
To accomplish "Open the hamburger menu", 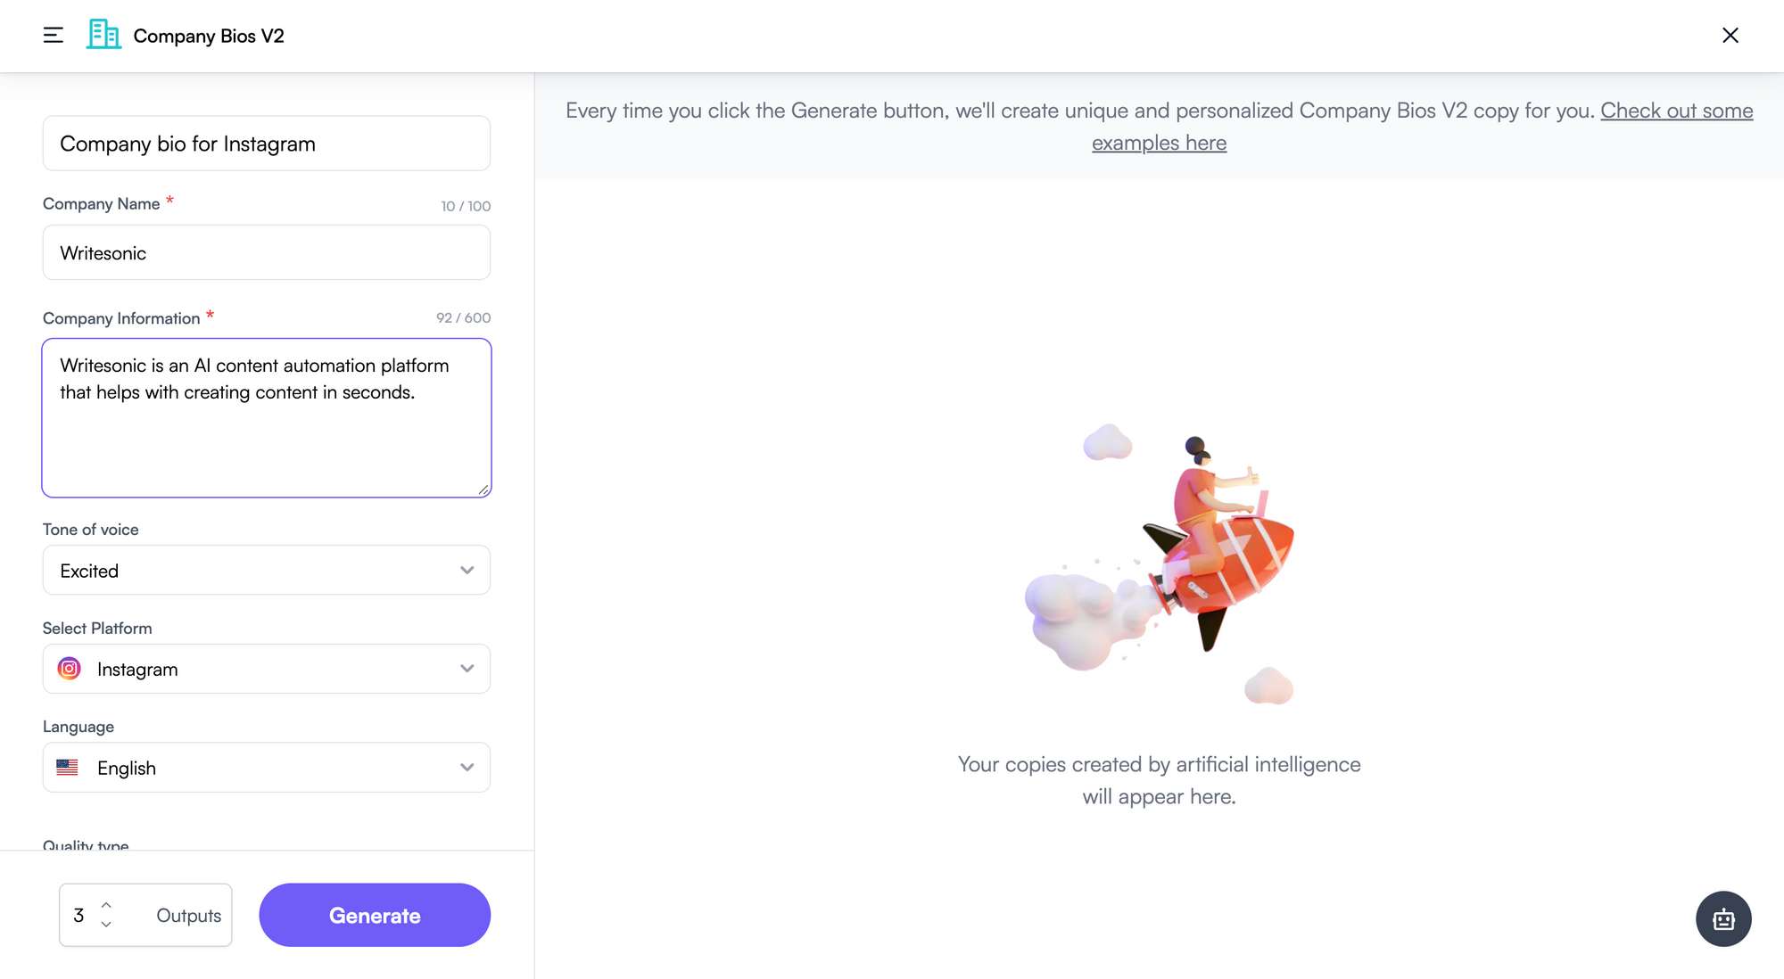I will pyautogui.click(x=54, y=36).
